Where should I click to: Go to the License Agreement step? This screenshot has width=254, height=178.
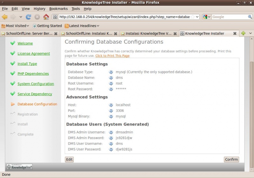coord(34,54)
